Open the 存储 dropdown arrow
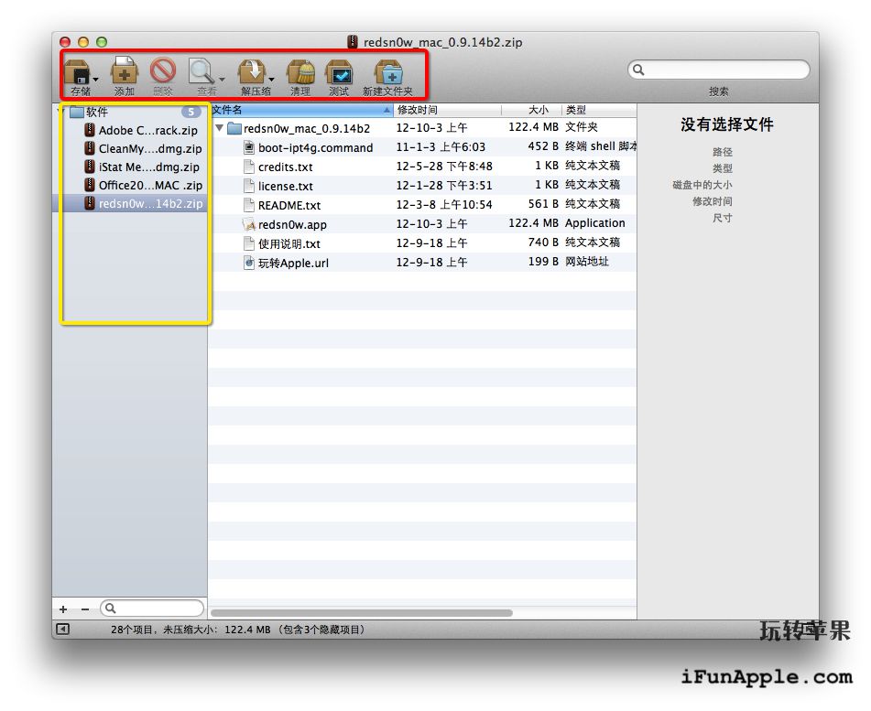The height and width of the screenshot is (711, 871). point(96,80)
